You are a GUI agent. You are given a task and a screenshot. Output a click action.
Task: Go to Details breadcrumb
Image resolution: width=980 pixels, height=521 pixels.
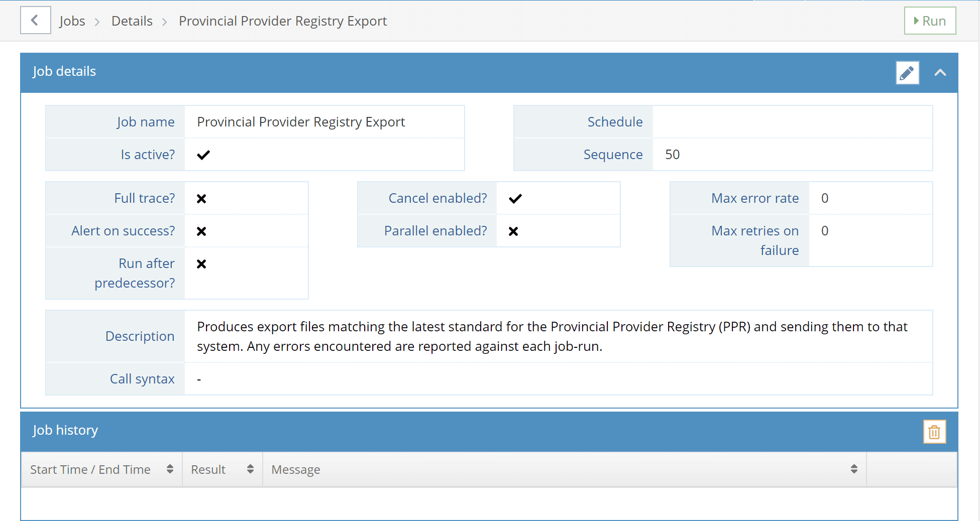pyautogui.click(x=132, y=21)
